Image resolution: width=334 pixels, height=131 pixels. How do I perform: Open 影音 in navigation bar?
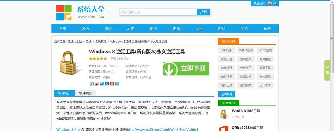tap(153, 29)
